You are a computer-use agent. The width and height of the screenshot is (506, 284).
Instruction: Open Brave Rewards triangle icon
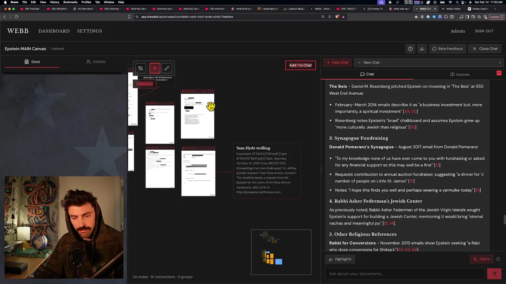(343, 17)
